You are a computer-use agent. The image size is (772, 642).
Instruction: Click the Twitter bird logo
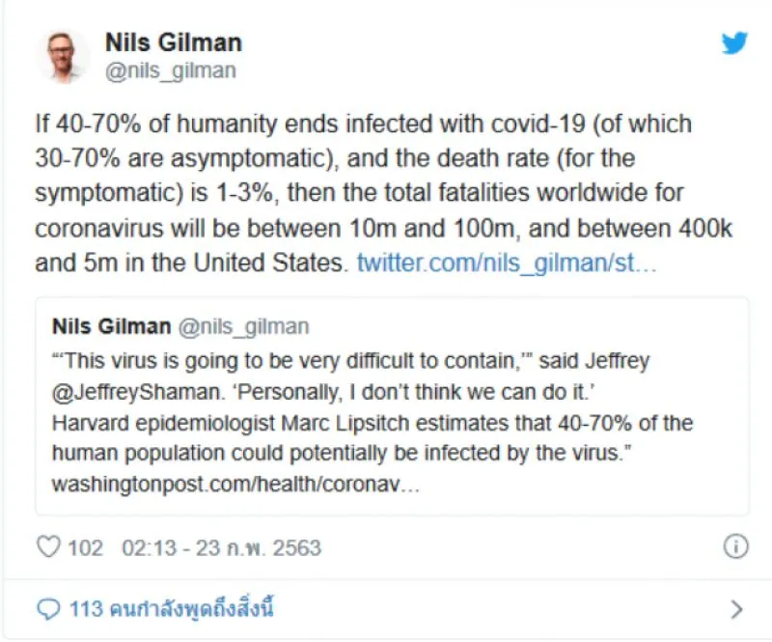click(734, 44)
